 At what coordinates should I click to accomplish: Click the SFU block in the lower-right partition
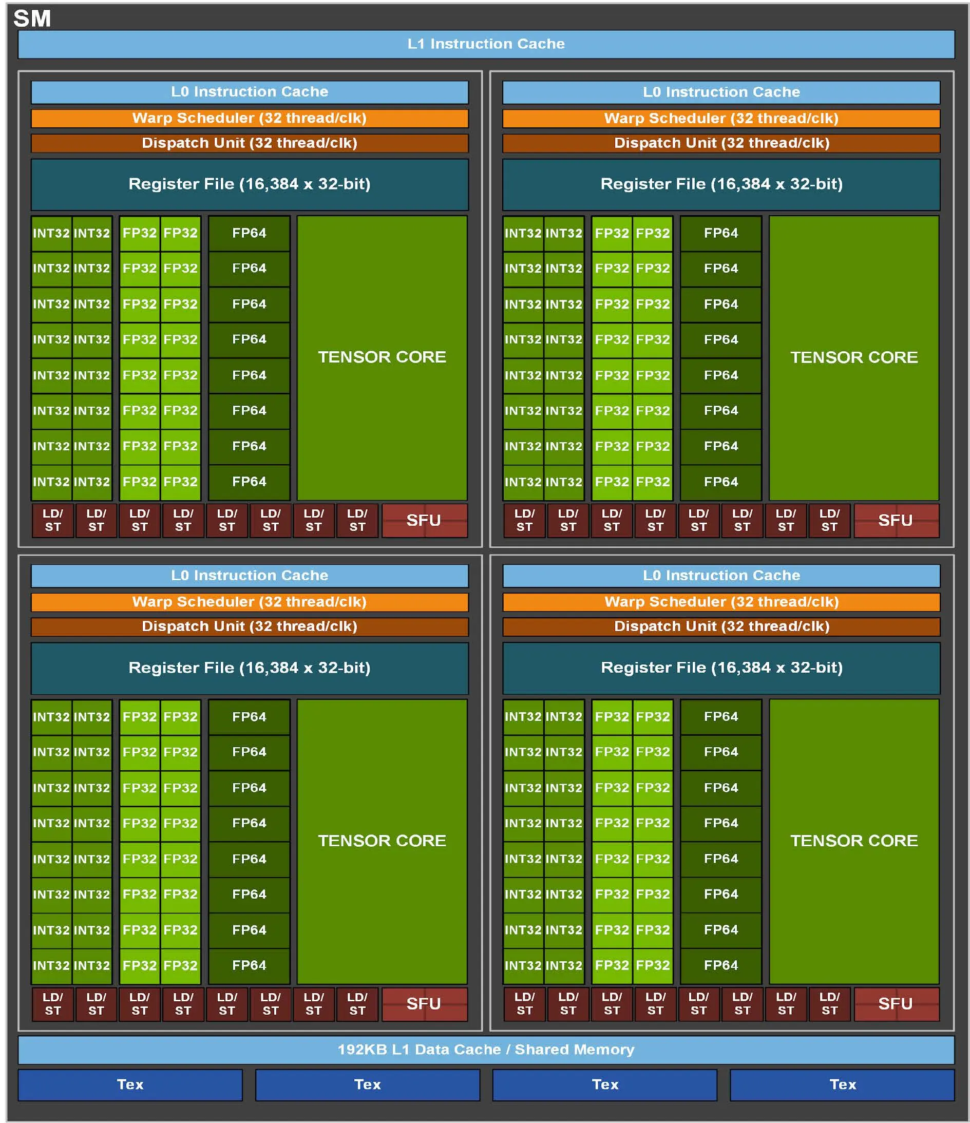click(896, 1004)
